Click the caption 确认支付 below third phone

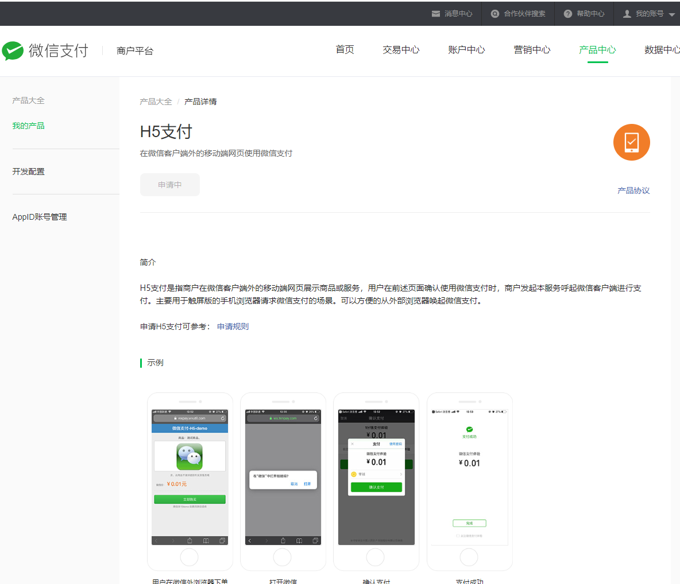click(376, 581)
